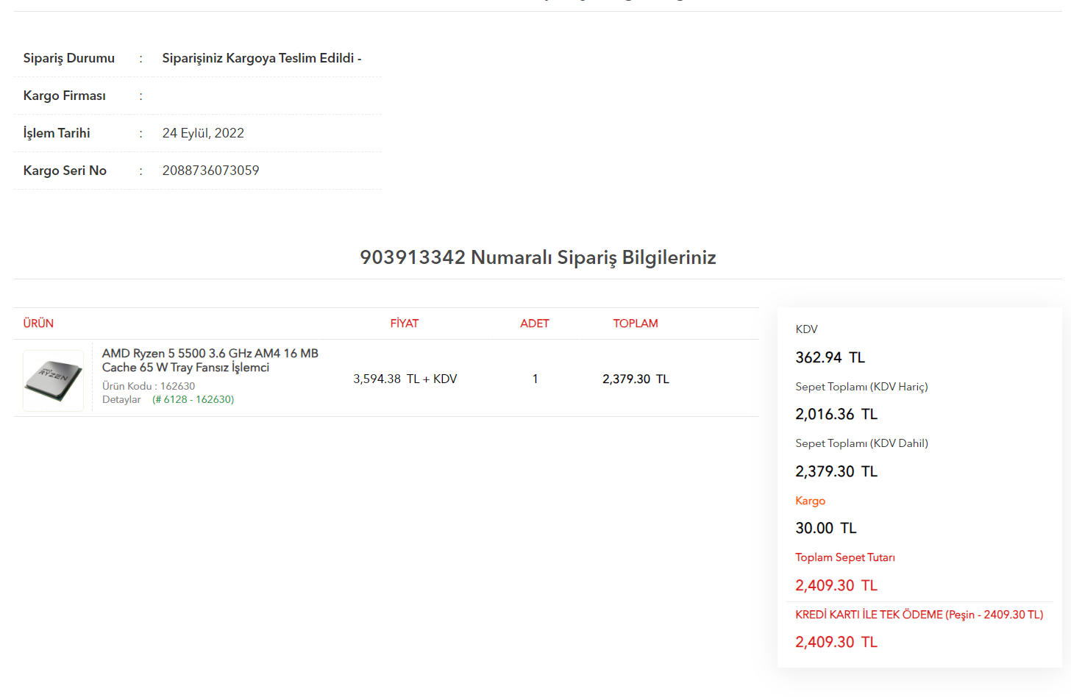Click the Kargo Firması label
Screen dimensions: 1071x697
65,96
